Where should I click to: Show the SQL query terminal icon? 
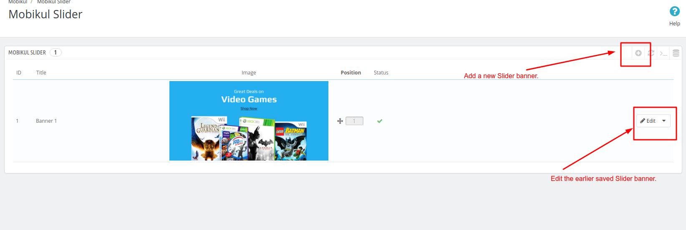[663, 53]
